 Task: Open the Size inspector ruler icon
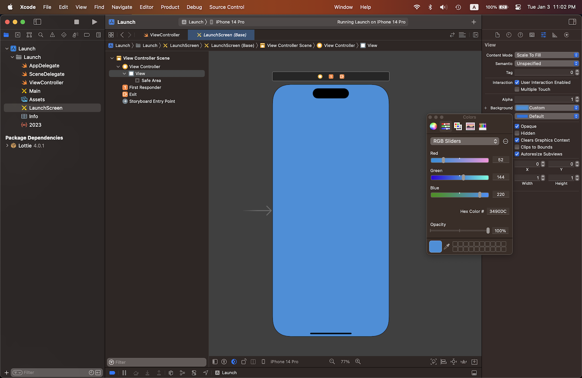pyautogui.click(x=555, y=35)
